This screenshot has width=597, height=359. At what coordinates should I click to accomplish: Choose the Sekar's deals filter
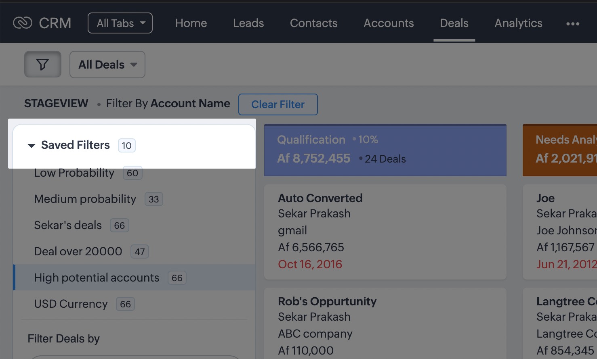(x=68, y=225)
